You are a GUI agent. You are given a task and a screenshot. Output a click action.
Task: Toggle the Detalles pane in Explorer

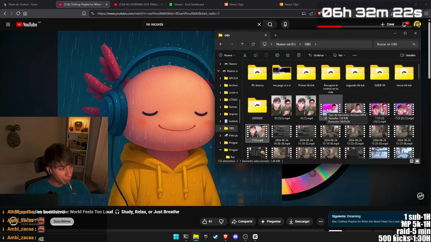click(408, 55)
